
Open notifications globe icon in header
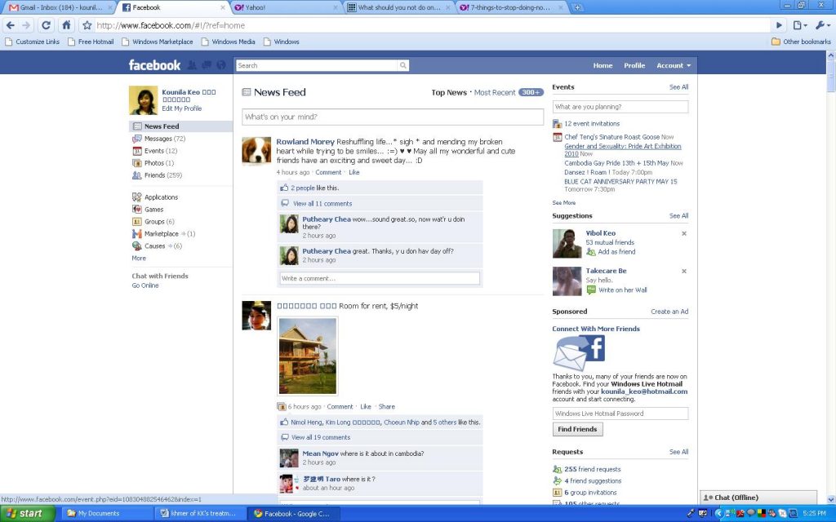click(x=220, y=65)
